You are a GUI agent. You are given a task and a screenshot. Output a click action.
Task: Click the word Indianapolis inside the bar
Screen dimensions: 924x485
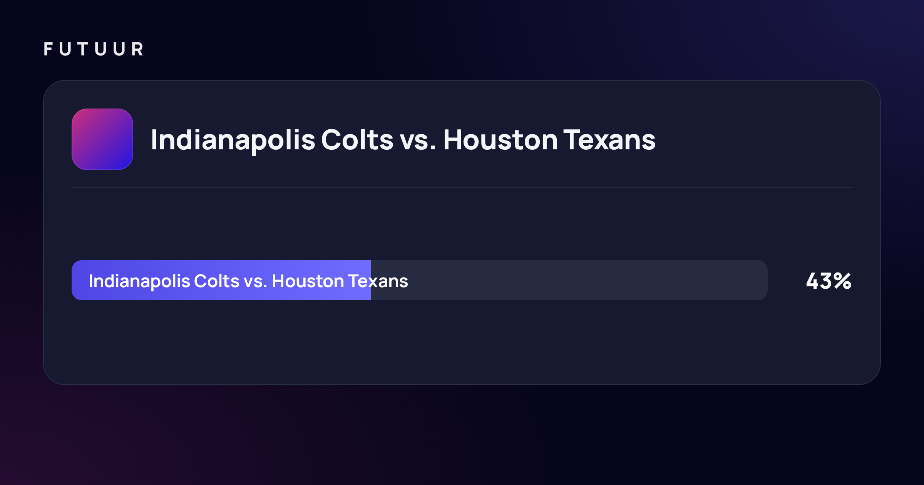click(x=139, y=281)
